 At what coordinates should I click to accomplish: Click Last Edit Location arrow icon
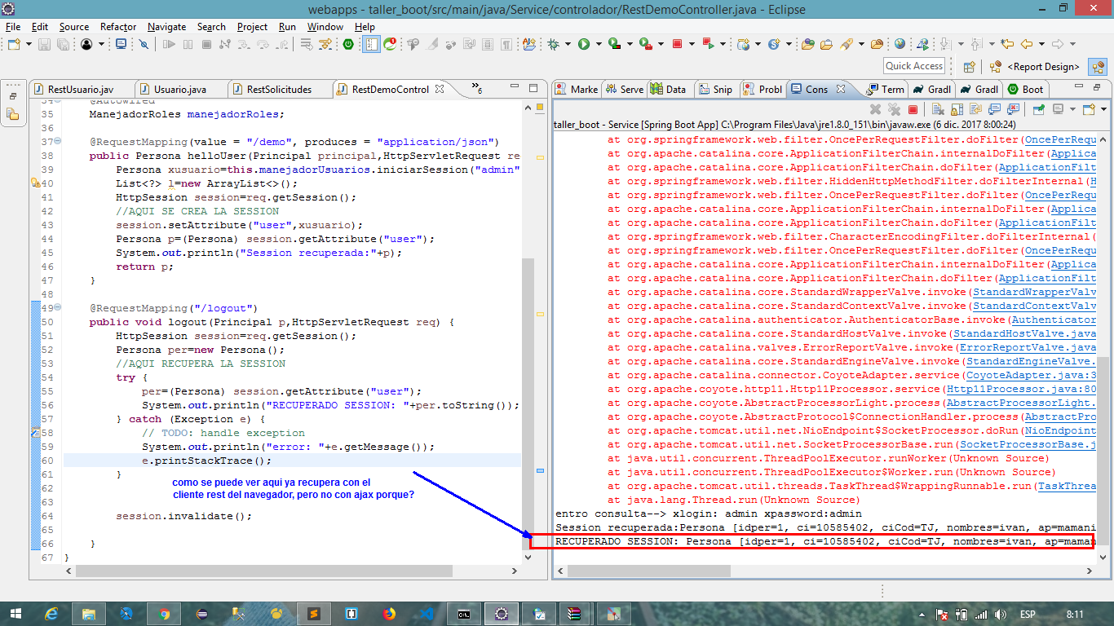point(1006,44)
